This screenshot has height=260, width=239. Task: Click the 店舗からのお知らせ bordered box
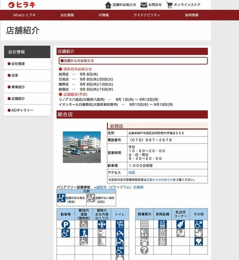pos(133,61)
